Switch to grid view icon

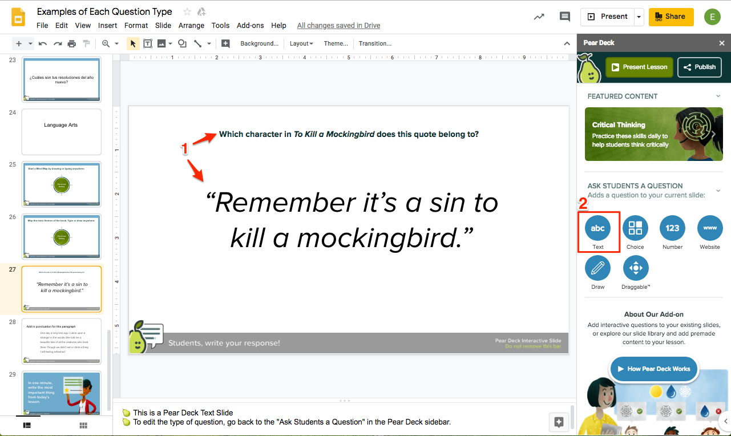click(83, 425)
